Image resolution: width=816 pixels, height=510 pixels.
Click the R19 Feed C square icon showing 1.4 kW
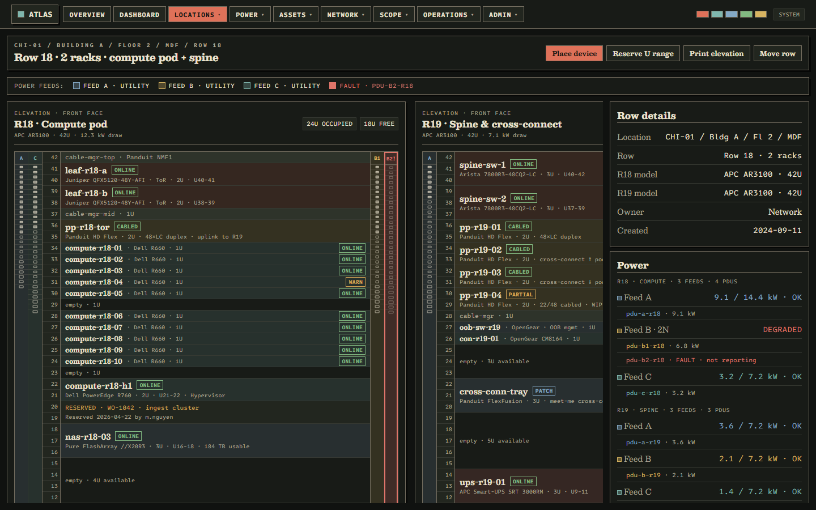pyautogui.click(x=619, y=492)
